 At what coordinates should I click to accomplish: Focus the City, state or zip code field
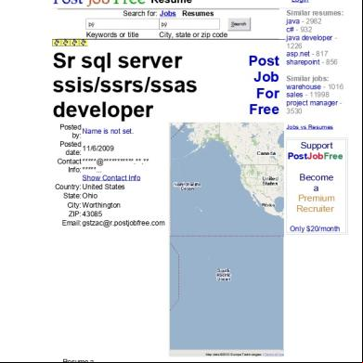click(x=189, y=24)
